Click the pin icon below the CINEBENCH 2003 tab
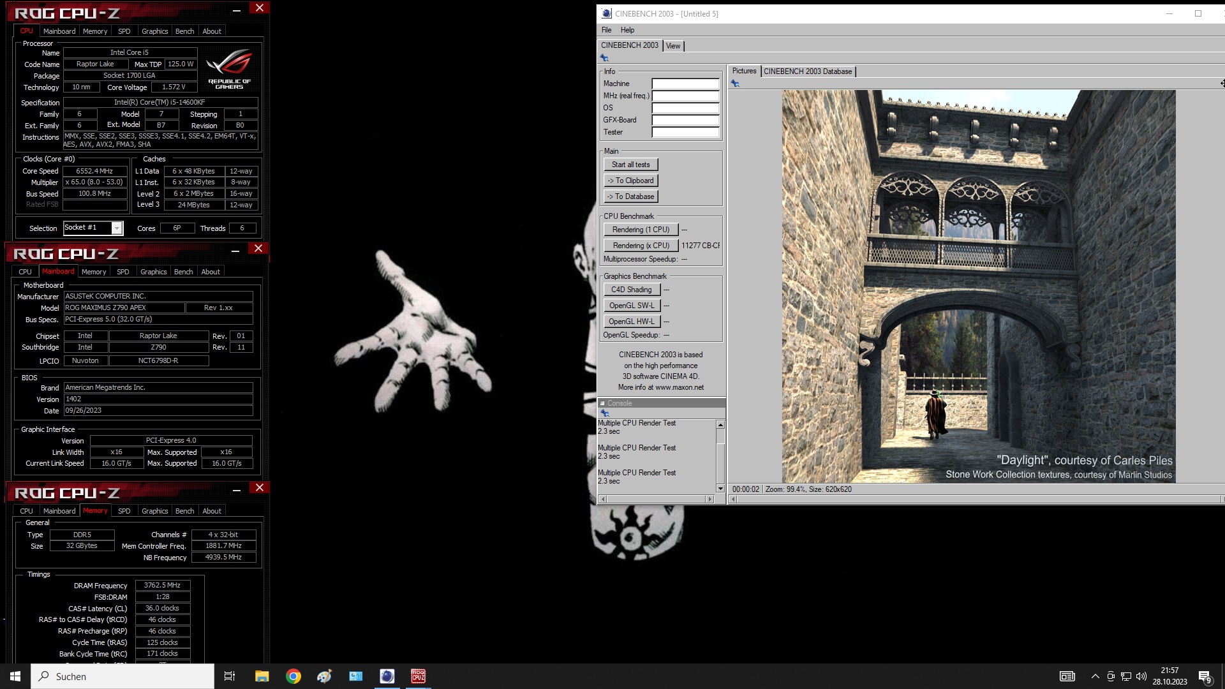 pyautogui.click(x=605, y=58)
